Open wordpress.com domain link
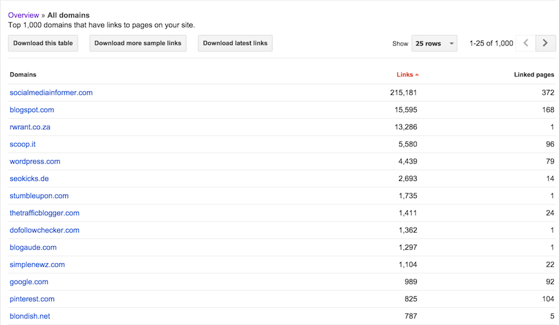559x325 pixels. (35, 161)
